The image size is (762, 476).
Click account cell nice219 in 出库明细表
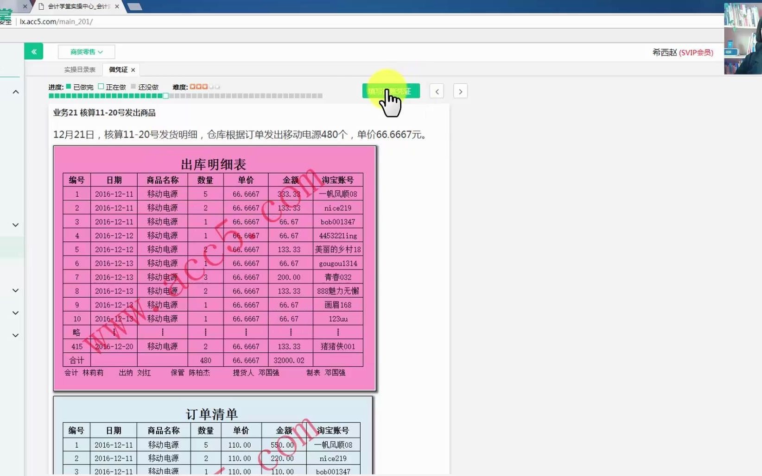[x=338, y=208]
